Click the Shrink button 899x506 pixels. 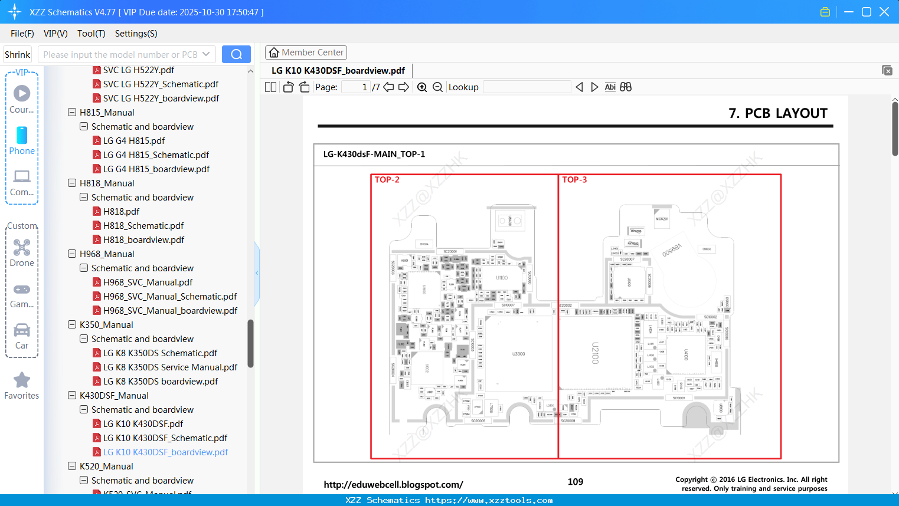pos(18,54)
